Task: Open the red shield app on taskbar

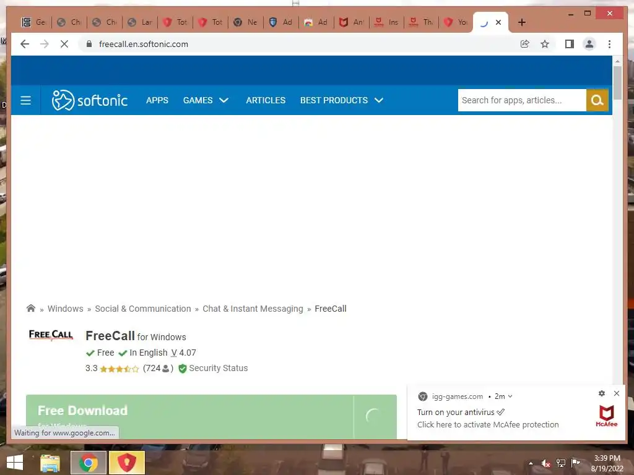Action: (126, 463)
